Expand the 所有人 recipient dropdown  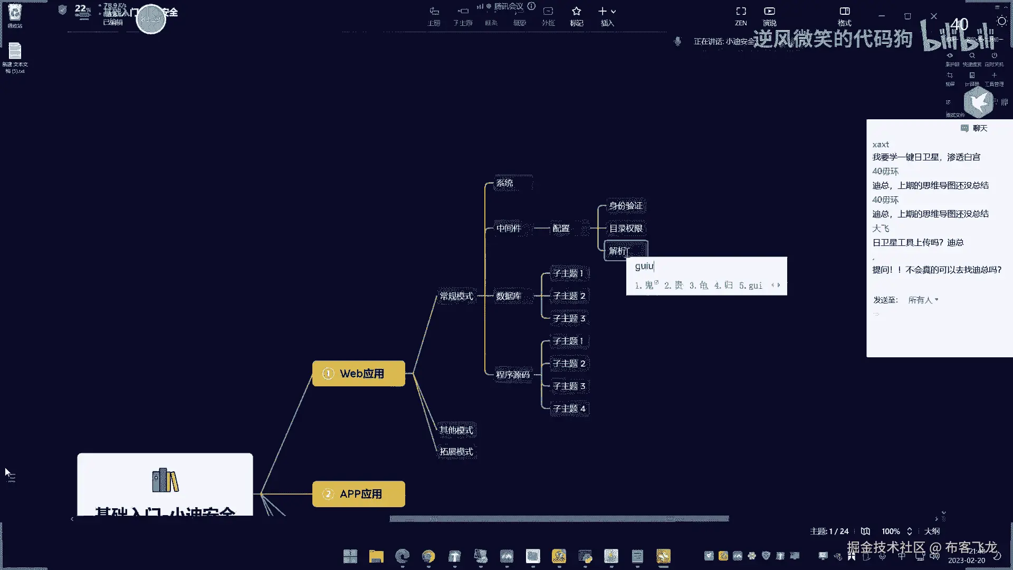point(923,300)
